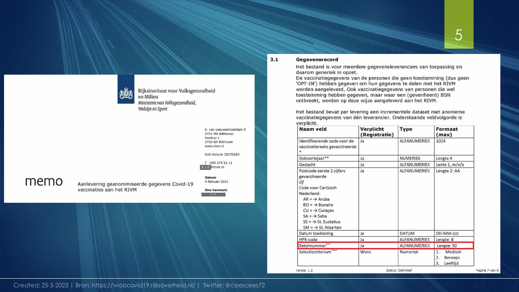Click the 'Wens' cell in Selectiecriterium row
This screenshot has height=292, width=519.
tap(378, 258)
